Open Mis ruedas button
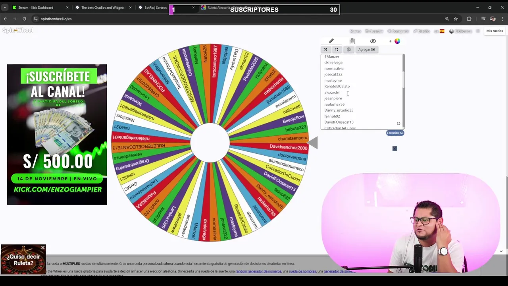This screenshot has width=508, height=286. tap(495, 31)
